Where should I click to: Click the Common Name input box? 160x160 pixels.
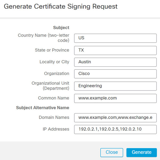(x=115, y=98)
